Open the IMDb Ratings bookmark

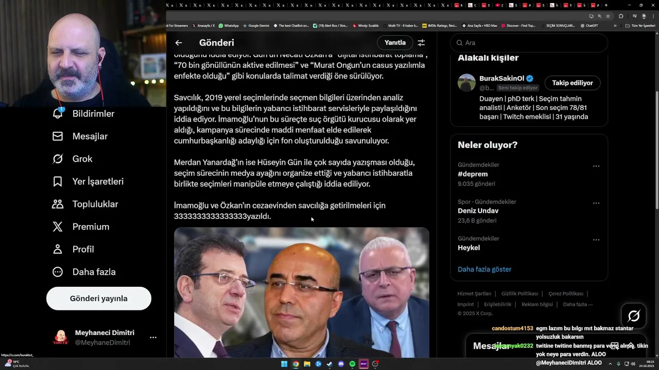pos(439,25)
